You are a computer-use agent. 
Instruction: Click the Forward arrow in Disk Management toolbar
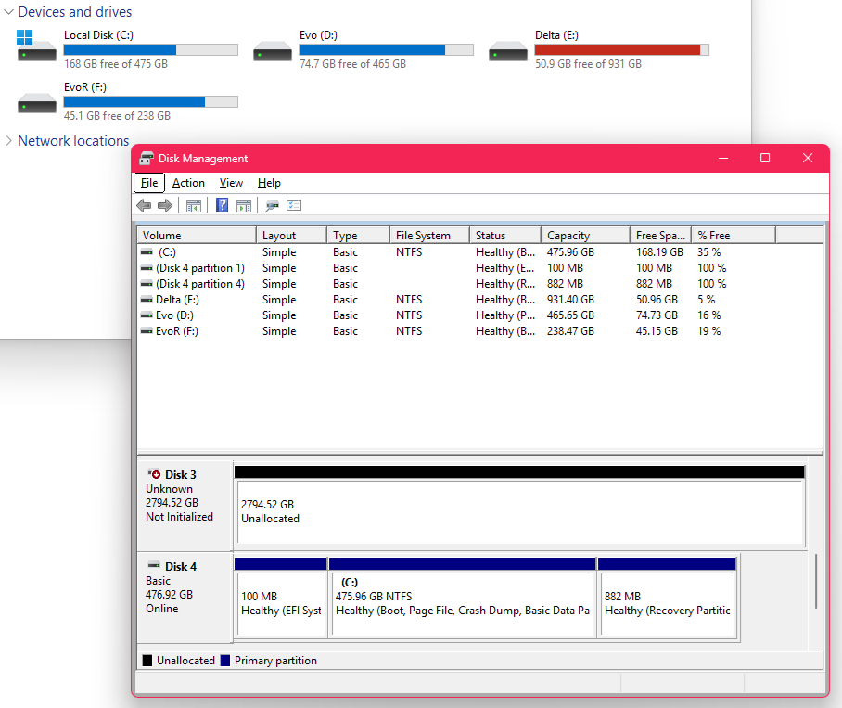[x=165, y=205]
